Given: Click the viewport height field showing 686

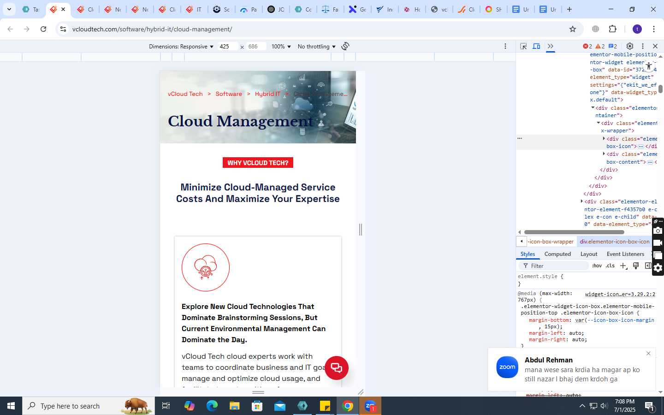Looking at the screenshot, I should [257, 47].
